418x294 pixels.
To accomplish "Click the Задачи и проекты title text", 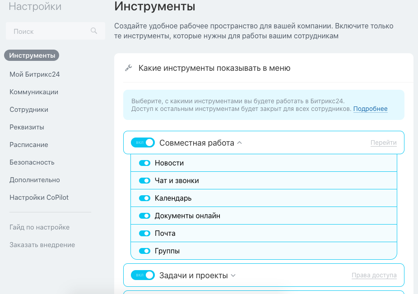I will 194,276.
